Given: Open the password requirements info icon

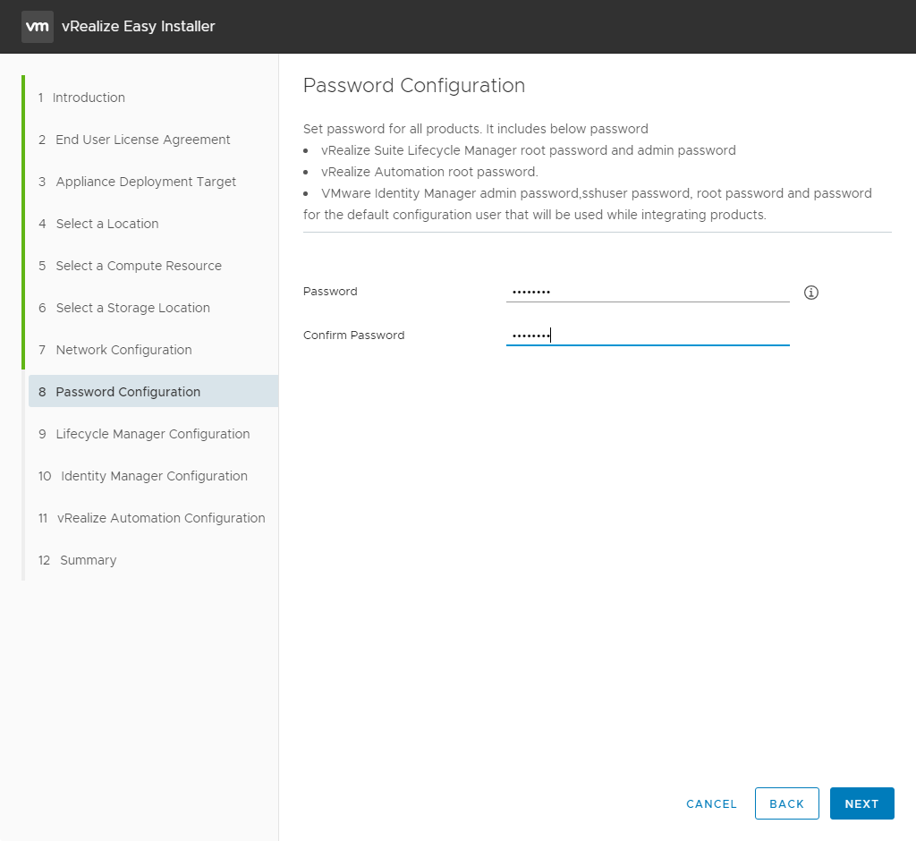Looking at the screenshot, I should coord(810,293).
